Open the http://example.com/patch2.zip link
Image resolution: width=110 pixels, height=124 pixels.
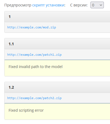pyautogui.click(x=34, y=98)
